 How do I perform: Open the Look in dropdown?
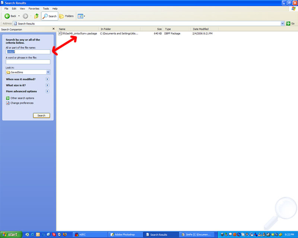click(x=48, y=72)
